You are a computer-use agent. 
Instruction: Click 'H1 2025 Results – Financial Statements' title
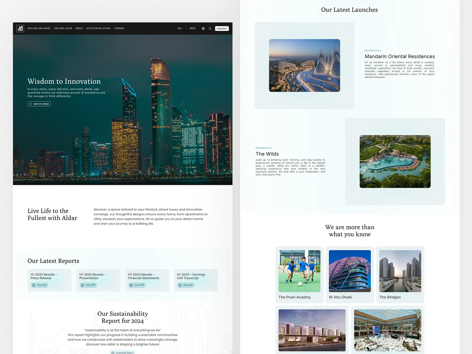click(144, 276)
